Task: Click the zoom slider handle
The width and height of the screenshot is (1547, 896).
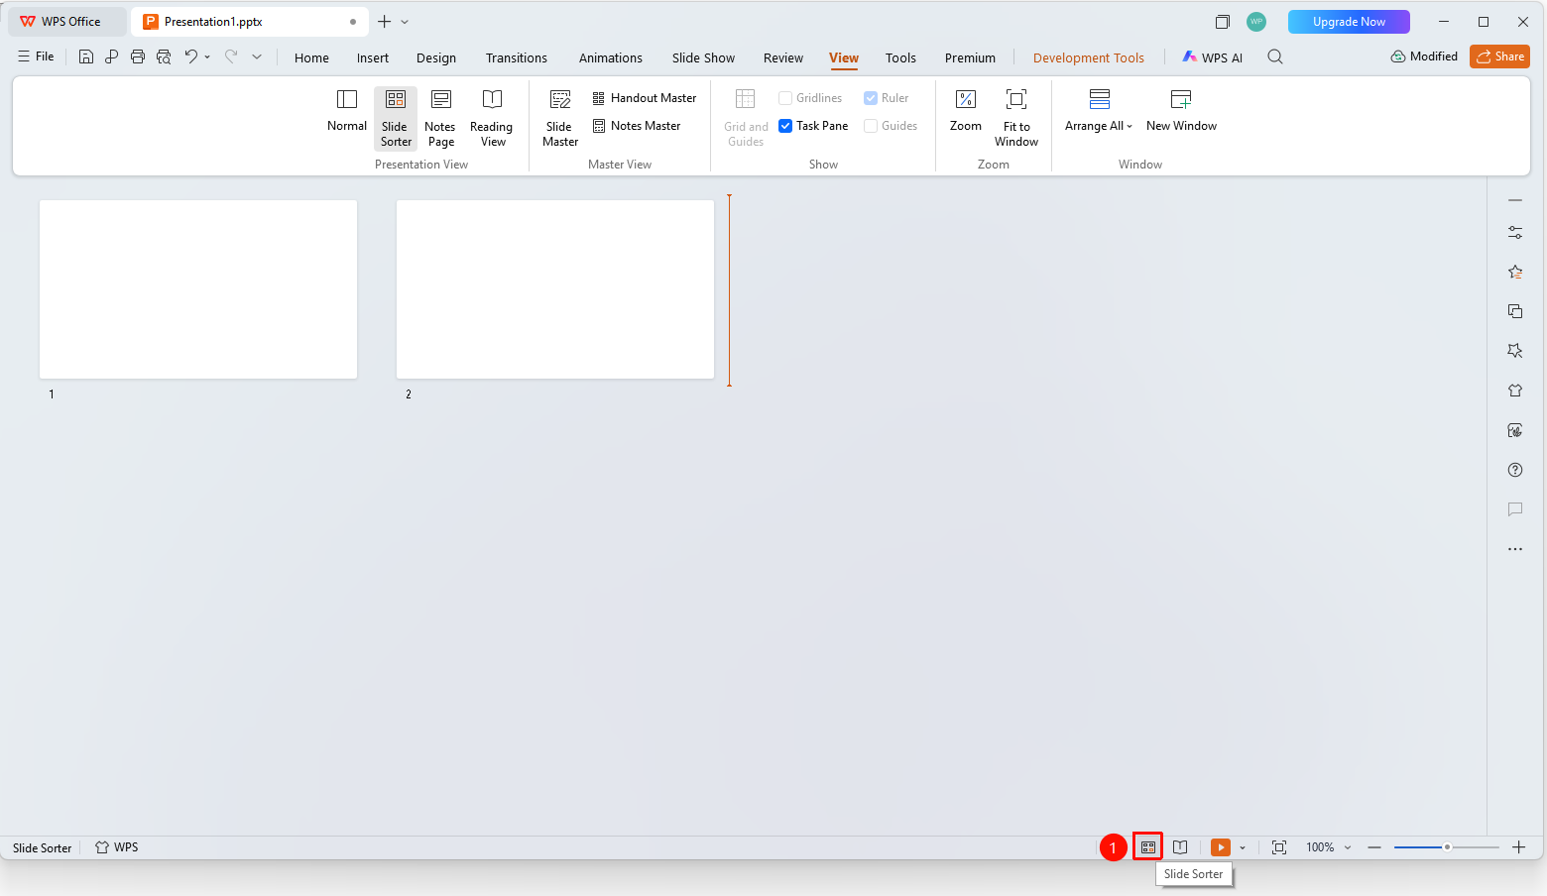Action: 1447,847
